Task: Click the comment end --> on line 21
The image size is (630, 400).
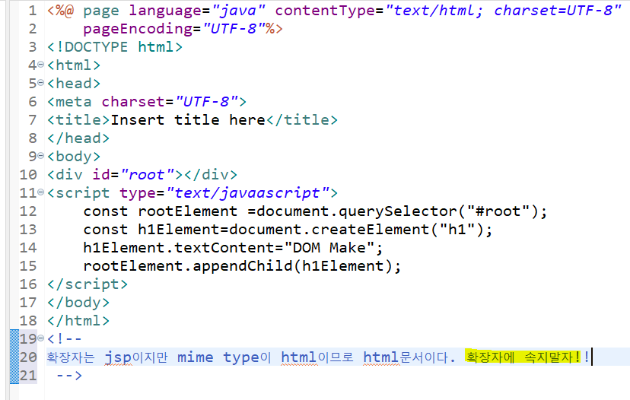Action: click(x=69, y=376)
